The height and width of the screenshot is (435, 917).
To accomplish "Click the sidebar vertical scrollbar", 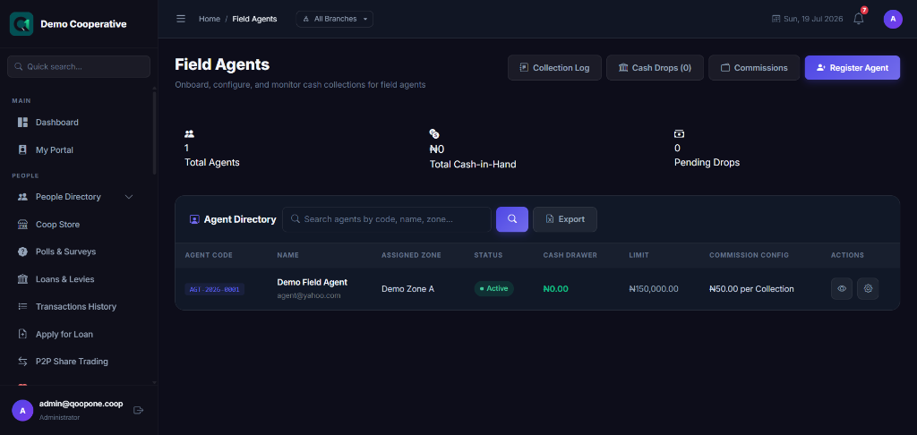I will (x=154, y=132).
